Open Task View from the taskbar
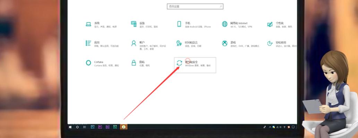 point(85,127)
